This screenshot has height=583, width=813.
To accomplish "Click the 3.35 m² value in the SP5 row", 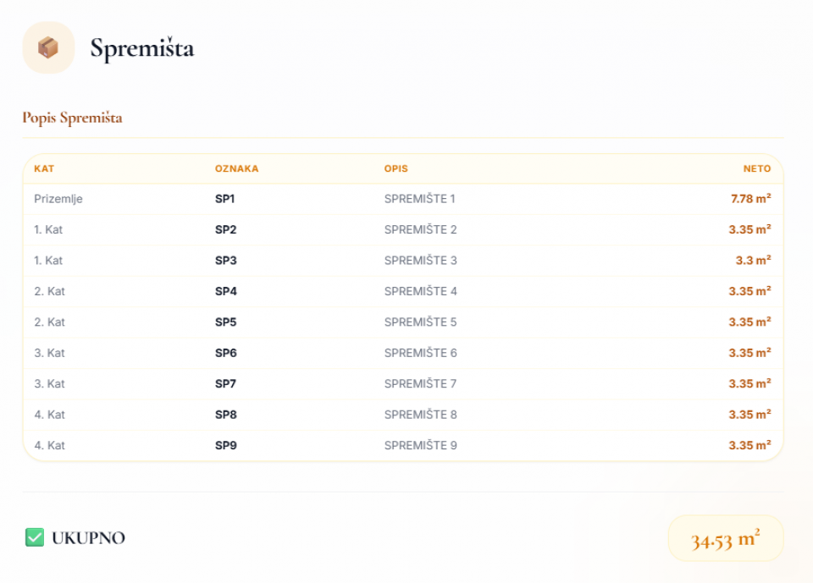I will pos(749,322).
